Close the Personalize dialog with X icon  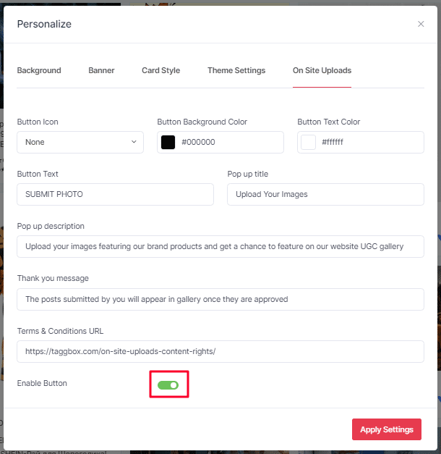(421, 24)
